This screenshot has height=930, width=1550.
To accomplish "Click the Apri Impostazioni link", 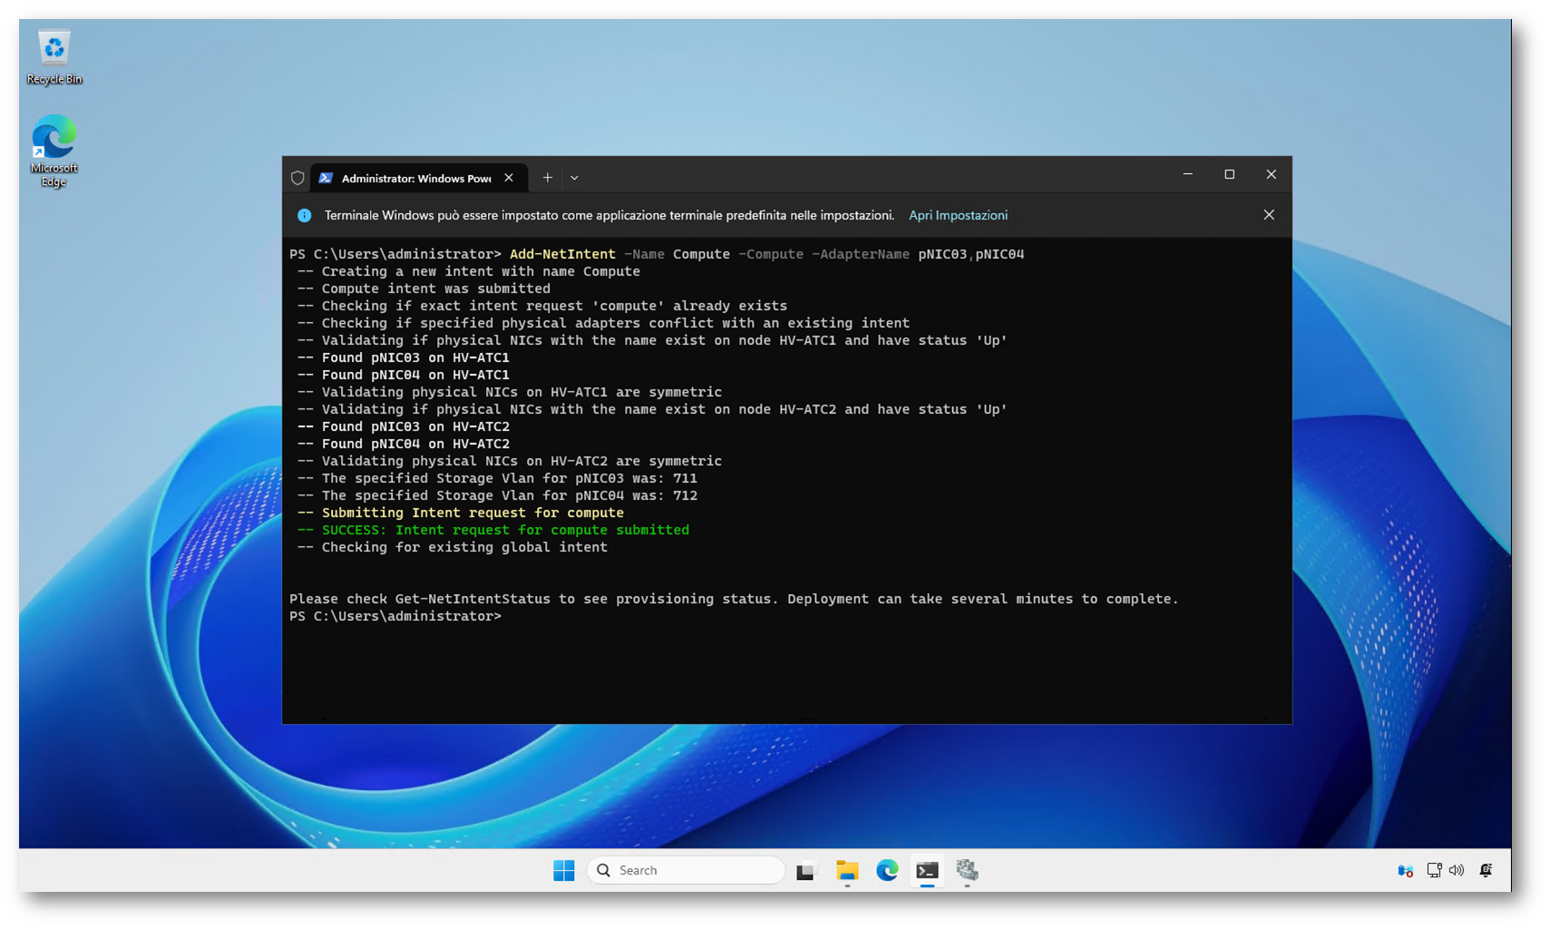I will [958, 215].
